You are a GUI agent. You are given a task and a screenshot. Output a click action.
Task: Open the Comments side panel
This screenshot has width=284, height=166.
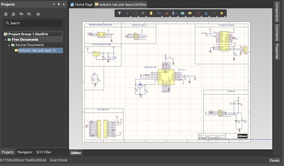pyautogui.click(x=277, y=33)
